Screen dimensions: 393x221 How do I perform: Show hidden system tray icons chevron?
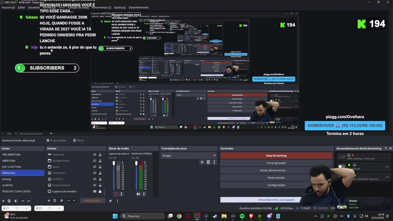pos(316,216)
